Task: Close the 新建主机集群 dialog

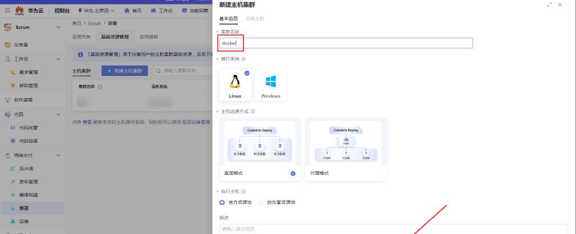Action: click(x=560, y=4)
